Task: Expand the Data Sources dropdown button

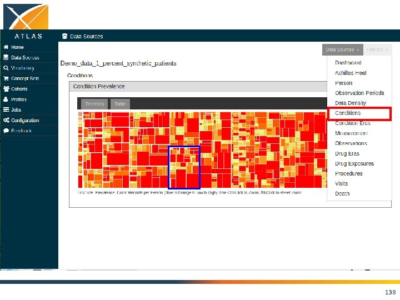Action: pyautogui.click(x=342, y=49)
